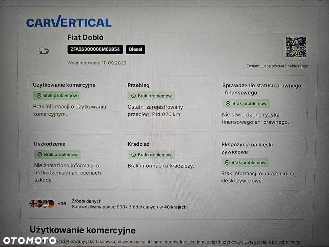Open the Użytkowanie komercyjne card
Screen dimensions: 329x247
pyautogui.click(x=73, y=103)
